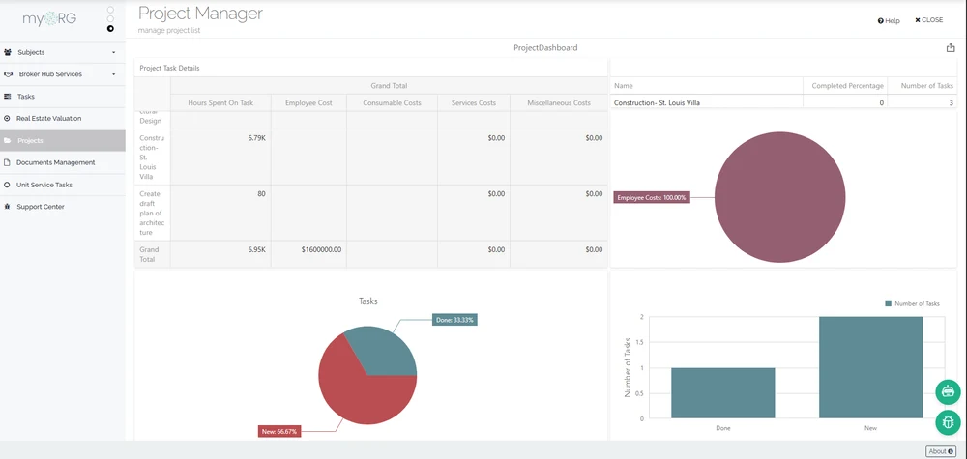Click 'Services Costs' column header
967x459 pixels.
coord(474,102)
